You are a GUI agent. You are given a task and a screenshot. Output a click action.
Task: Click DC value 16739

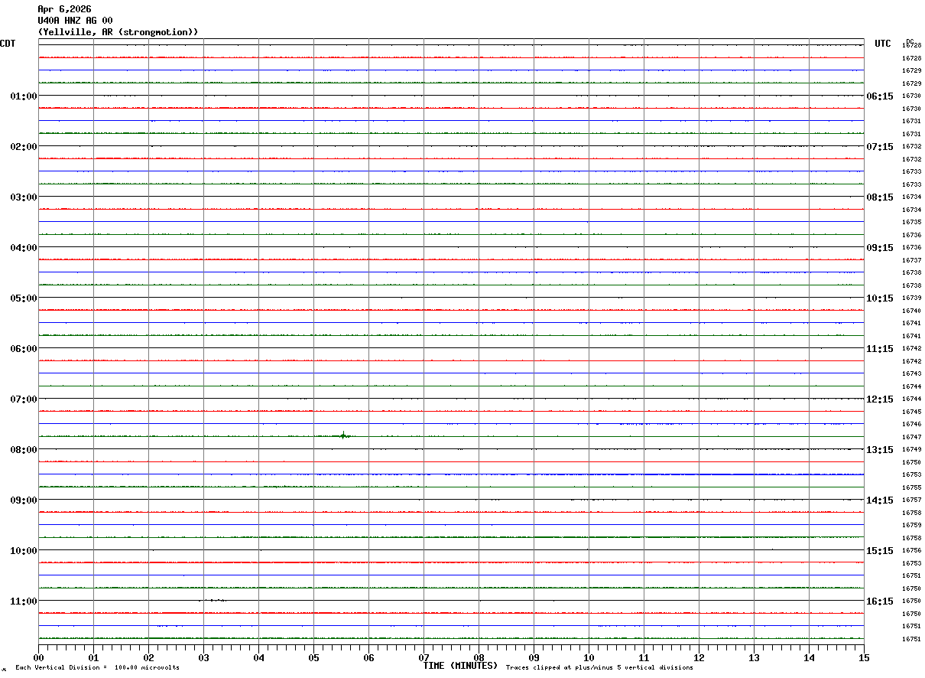[x=911, y=298]
